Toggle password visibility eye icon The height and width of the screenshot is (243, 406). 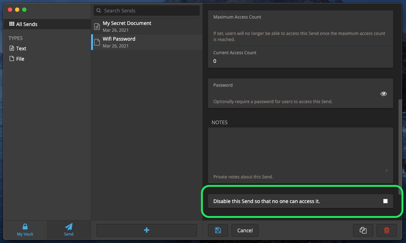pos(383,93)
